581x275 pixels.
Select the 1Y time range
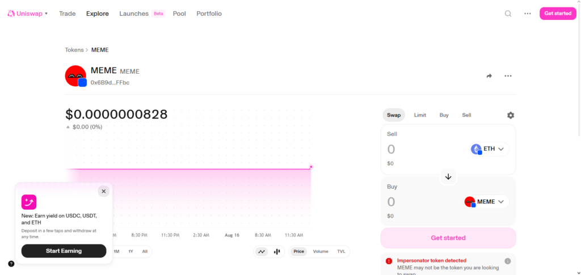tap(131, 251)
